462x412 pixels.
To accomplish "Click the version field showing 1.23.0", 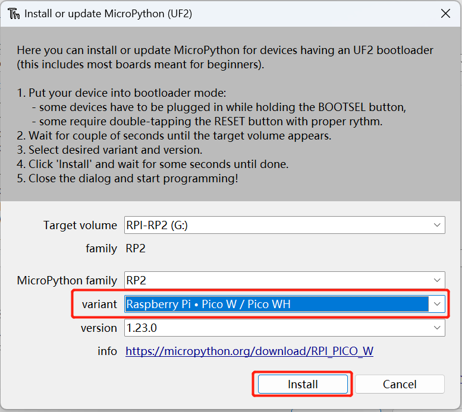I will 285,328.
